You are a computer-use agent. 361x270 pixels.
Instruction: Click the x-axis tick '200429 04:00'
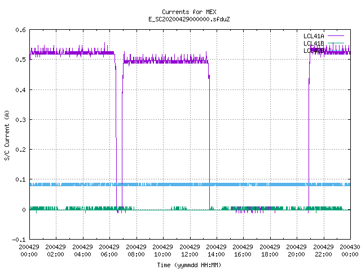(x=82, y=250)
